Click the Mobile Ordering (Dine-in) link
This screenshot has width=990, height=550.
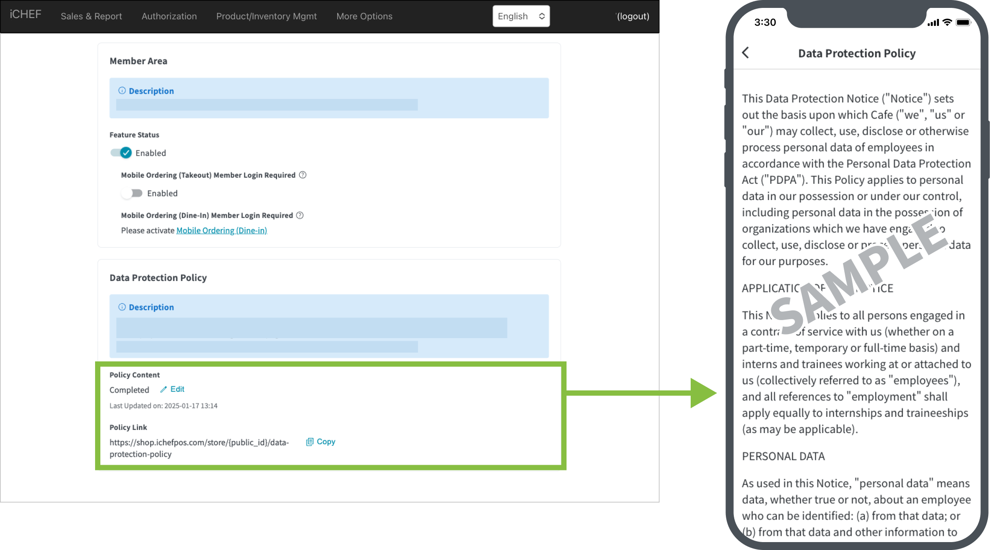pos(221,230)
